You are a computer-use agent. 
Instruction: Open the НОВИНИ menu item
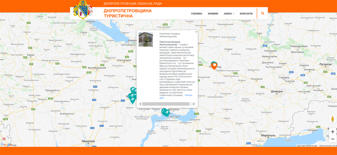tap(213, 13)
